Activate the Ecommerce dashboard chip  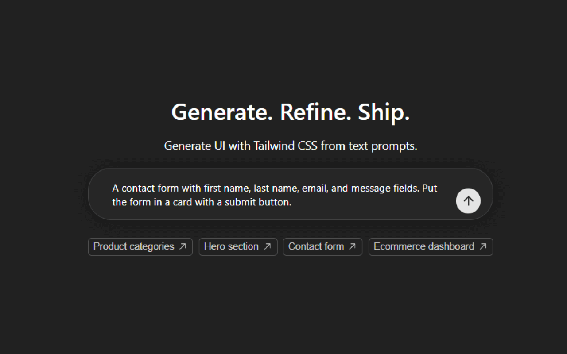click(430, 246)
